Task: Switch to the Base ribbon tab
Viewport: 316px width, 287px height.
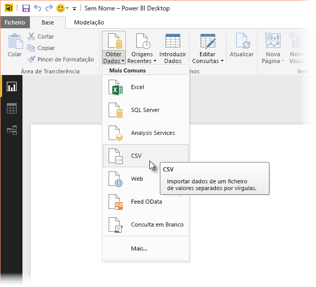Action: pyautogui.click(x=48, y=22)
